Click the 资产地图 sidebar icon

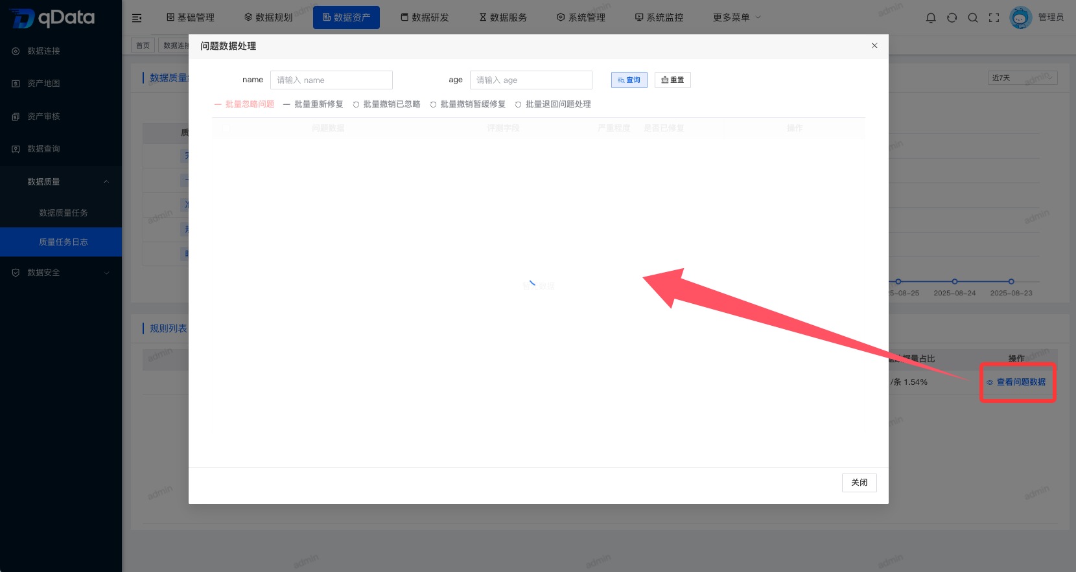[x=16, y=84]
